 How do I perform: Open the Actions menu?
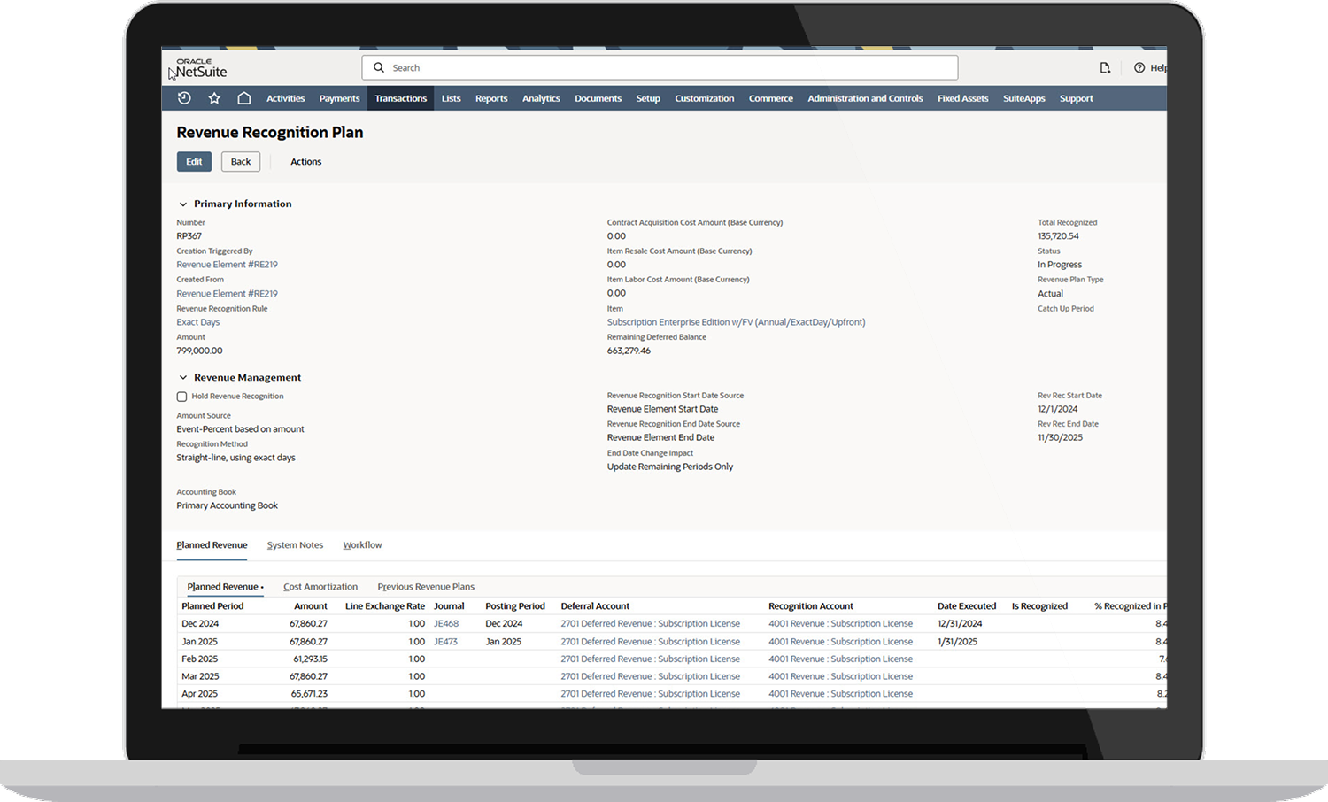click(x=305, y=161)
